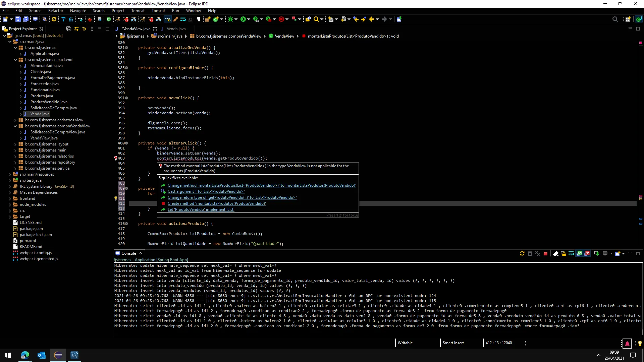Click the Debug bug icon in toolbar

pyautogui.click(x=230, y=19)
